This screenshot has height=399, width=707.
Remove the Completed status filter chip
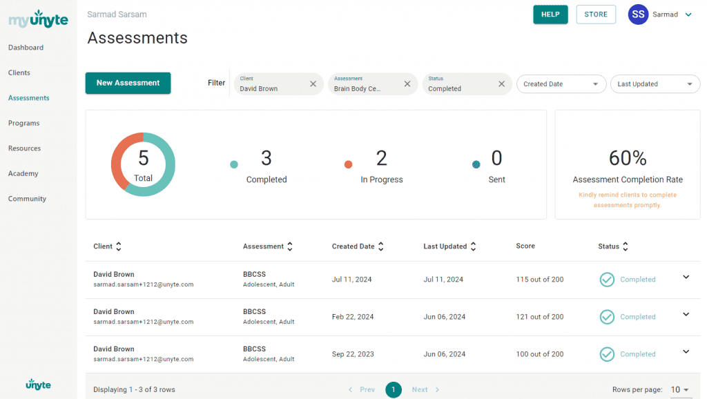pyautogui.click(x=501, y=84)
